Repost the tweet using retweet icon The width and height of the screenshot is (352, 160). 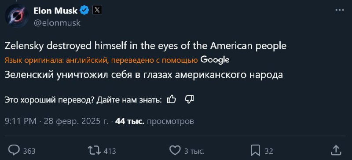(94, 150)
